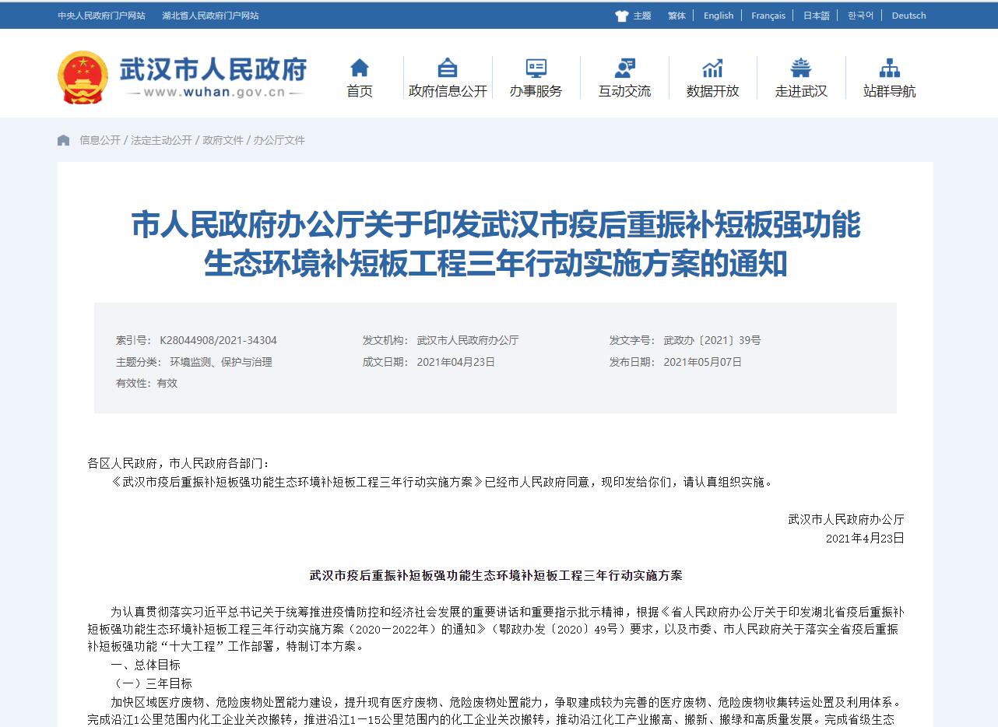Click the breadcrumb home icon
Image resolution: width=998 pixels, height=727 pixels.
point(64,140)
